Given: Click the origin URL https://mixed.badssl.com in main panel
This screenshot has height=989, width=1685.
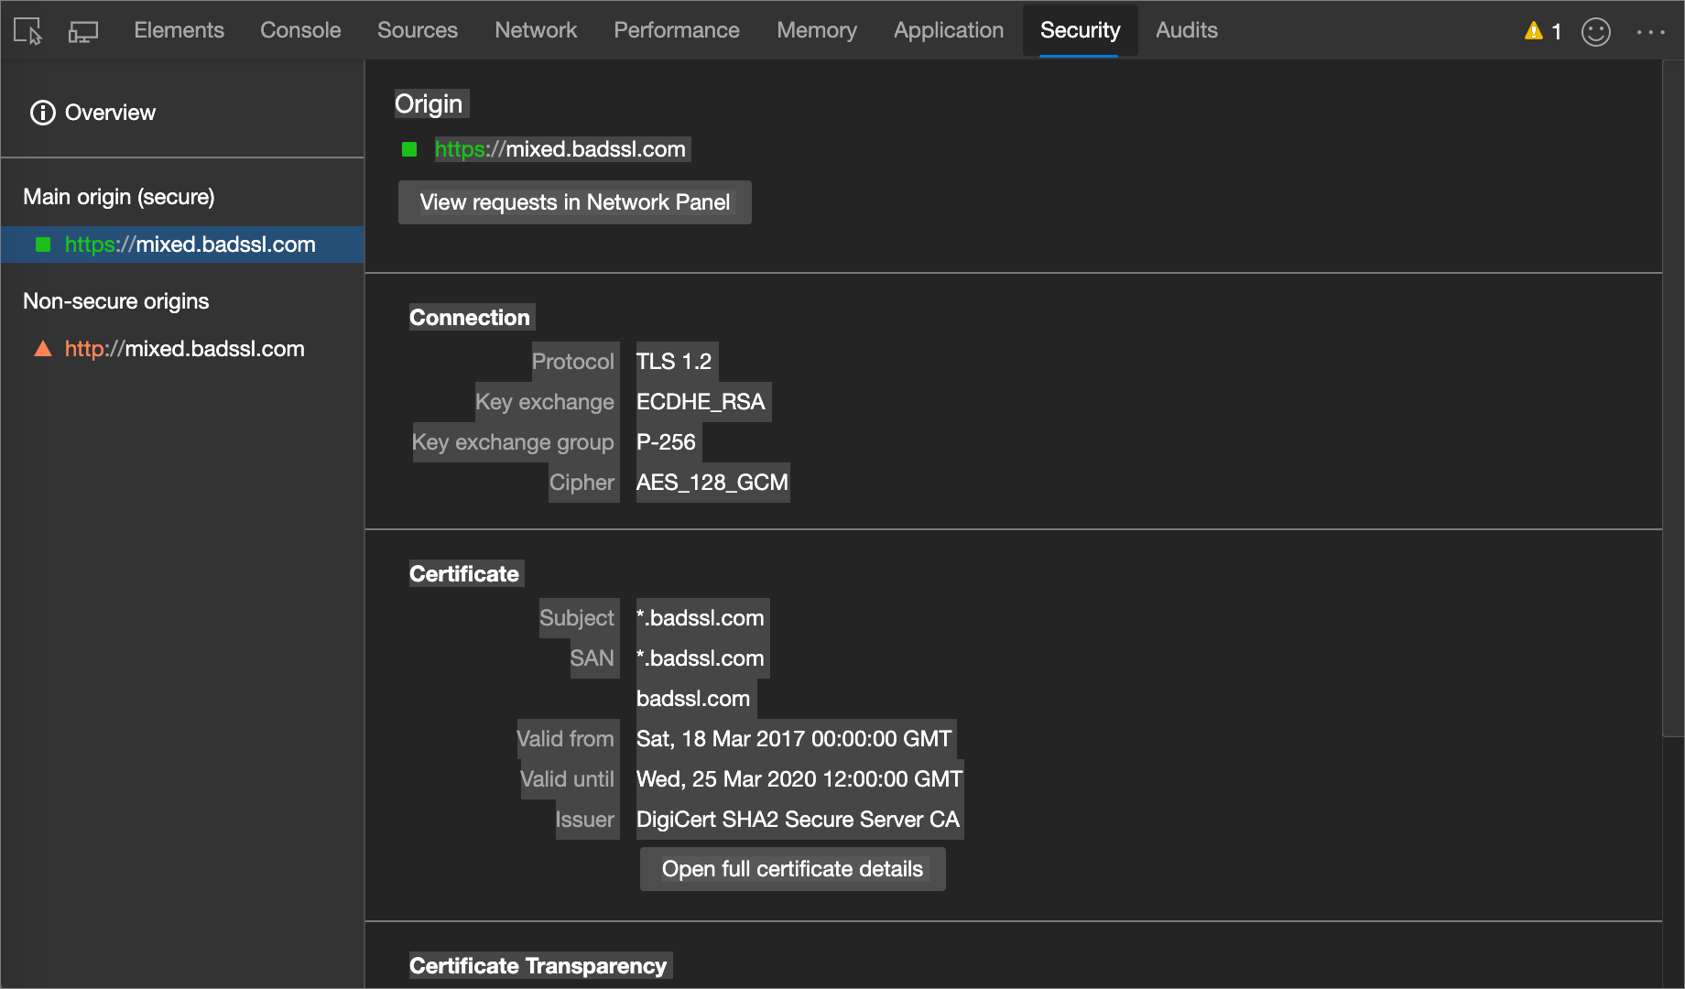Looking at the screenshot, I should 560,149.
